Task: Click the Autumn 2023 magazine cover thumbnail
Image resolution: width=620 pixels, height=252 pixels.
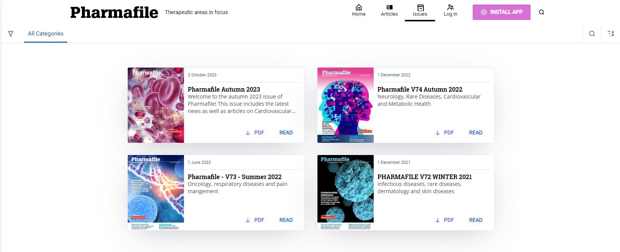Action: click(x=155, y=105)
